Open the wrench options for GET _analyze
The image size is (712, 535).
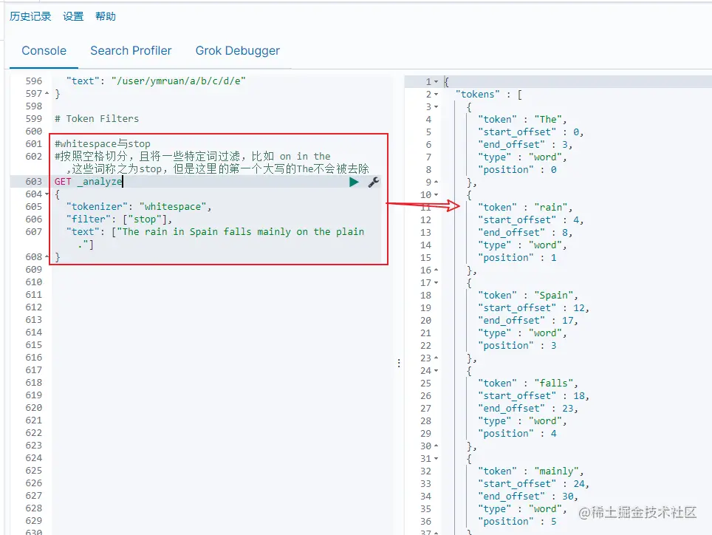click(x=373, y=182)
